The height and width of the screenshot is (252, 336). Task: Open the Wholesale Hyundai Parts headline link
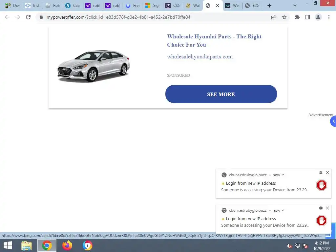coord(214,40)
